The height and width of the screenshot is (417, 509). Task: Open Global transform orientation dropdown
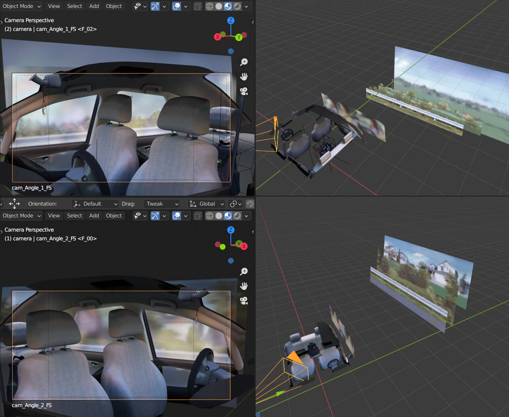tap(207, 204)
